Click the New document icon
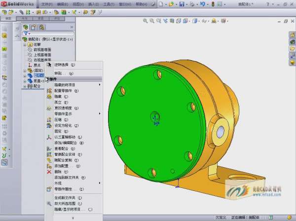Screen dimensions: 296x221 point(161,4)
